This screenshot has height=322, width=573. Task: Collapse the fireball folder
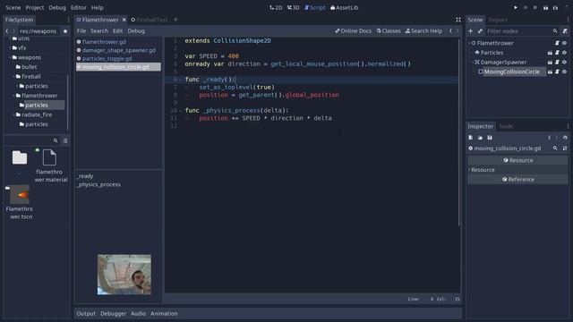tap(13, 77)
